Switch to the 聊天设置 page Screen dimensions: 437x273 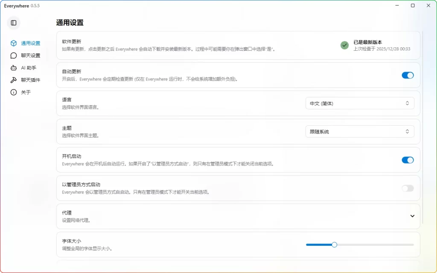(x=30, y=55)
